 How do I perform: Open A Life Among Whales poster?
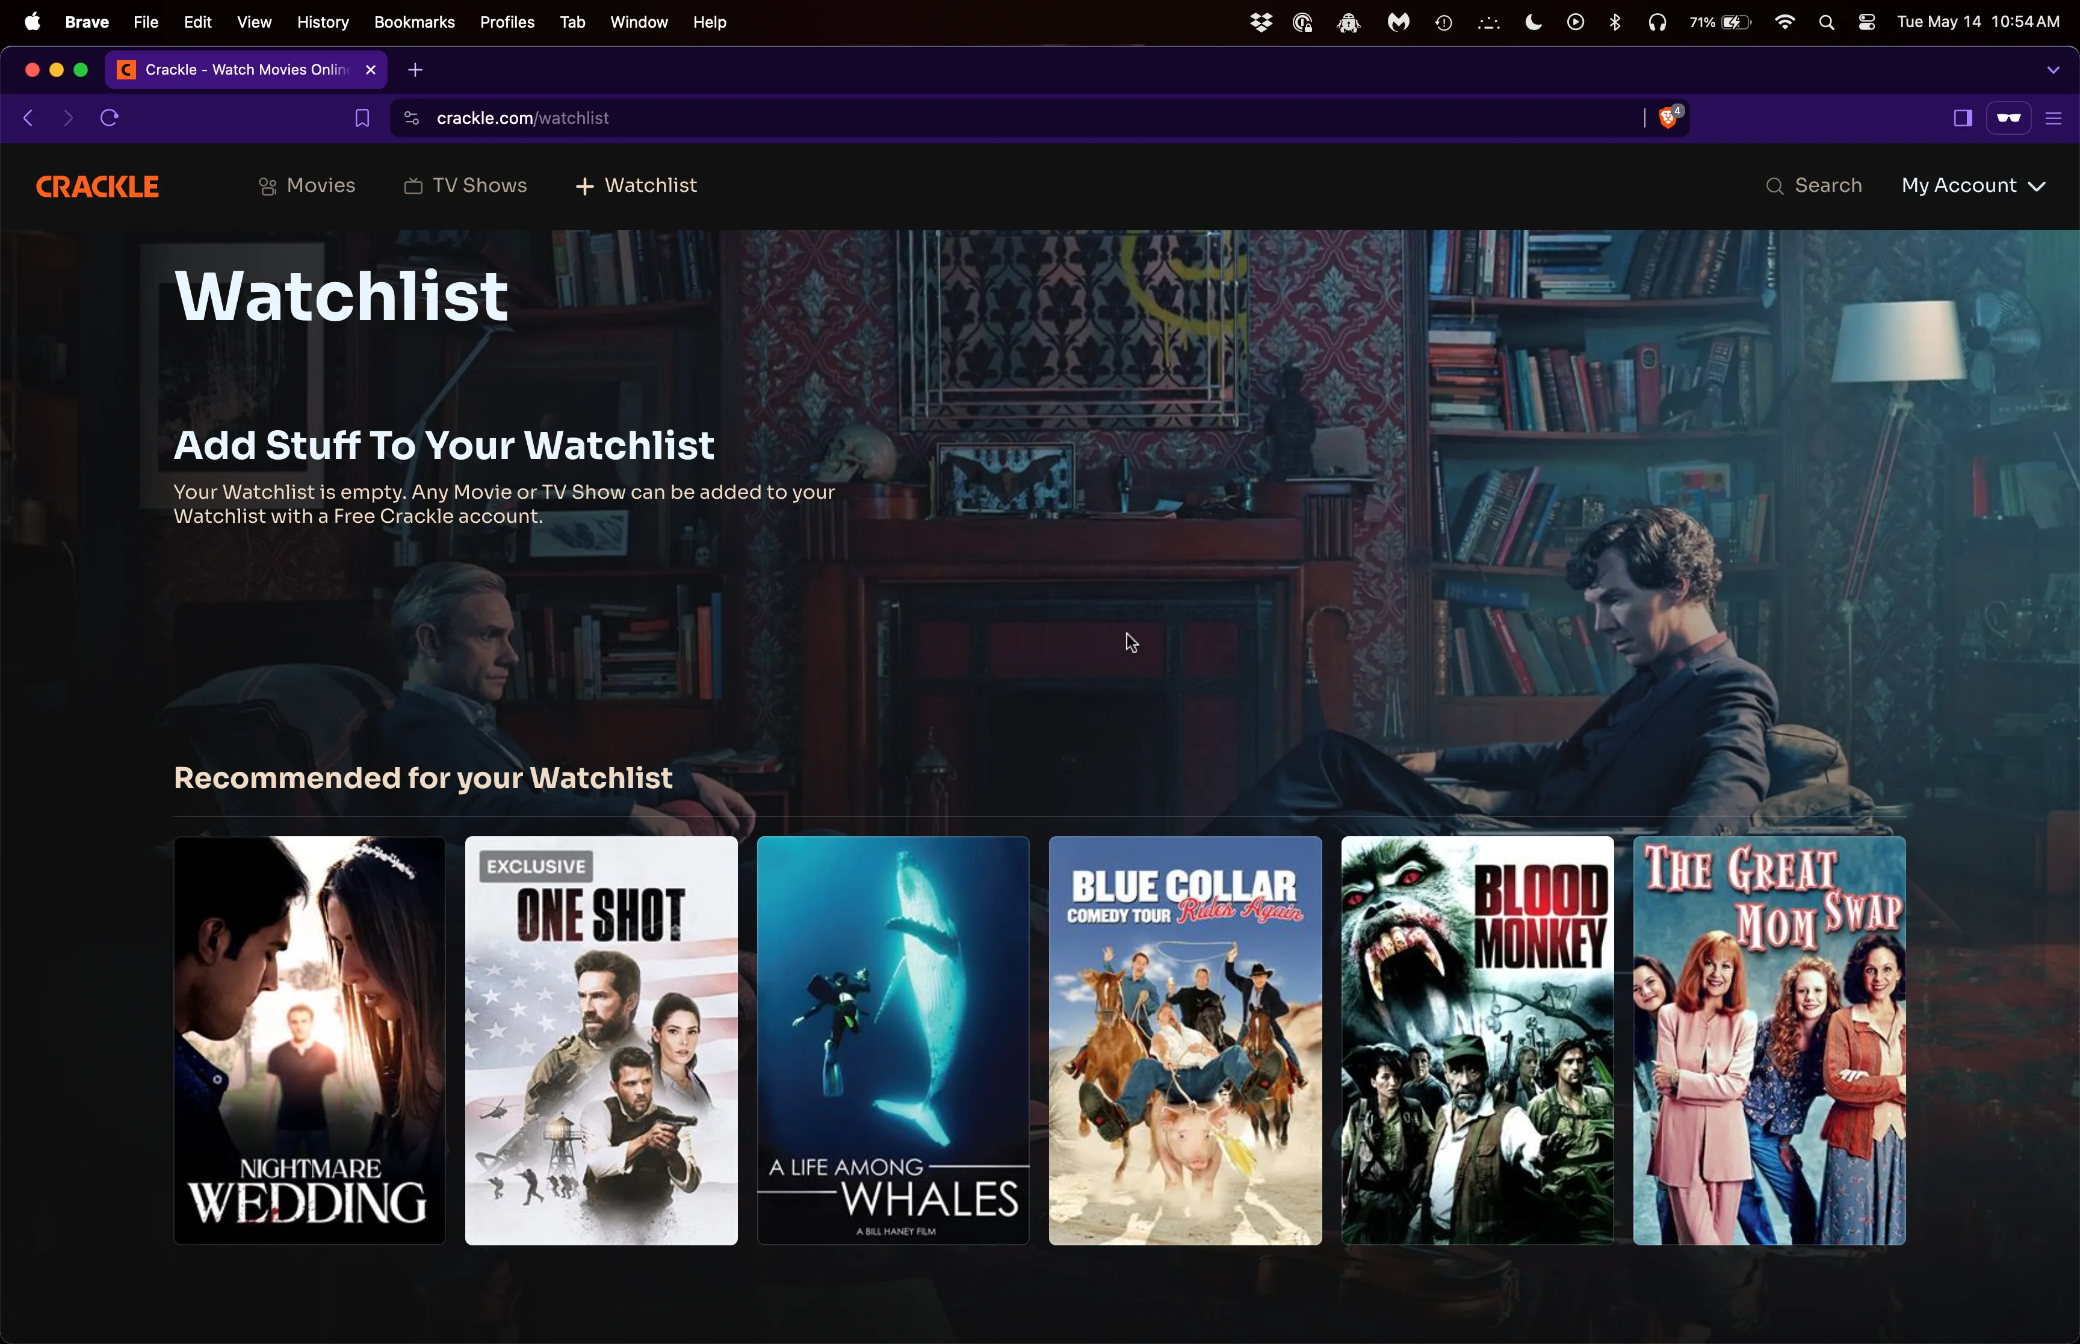(893, 1040)
